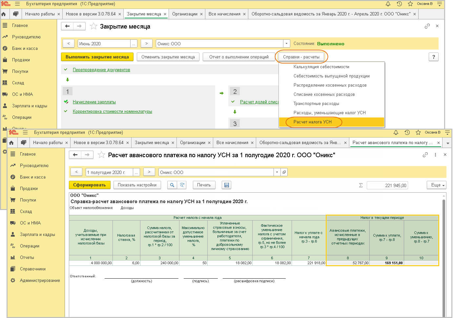Open Банк и касса in the back window sidebar
Image resolution: width=453 pixels, height=318 pixels.
click(25, 48)
